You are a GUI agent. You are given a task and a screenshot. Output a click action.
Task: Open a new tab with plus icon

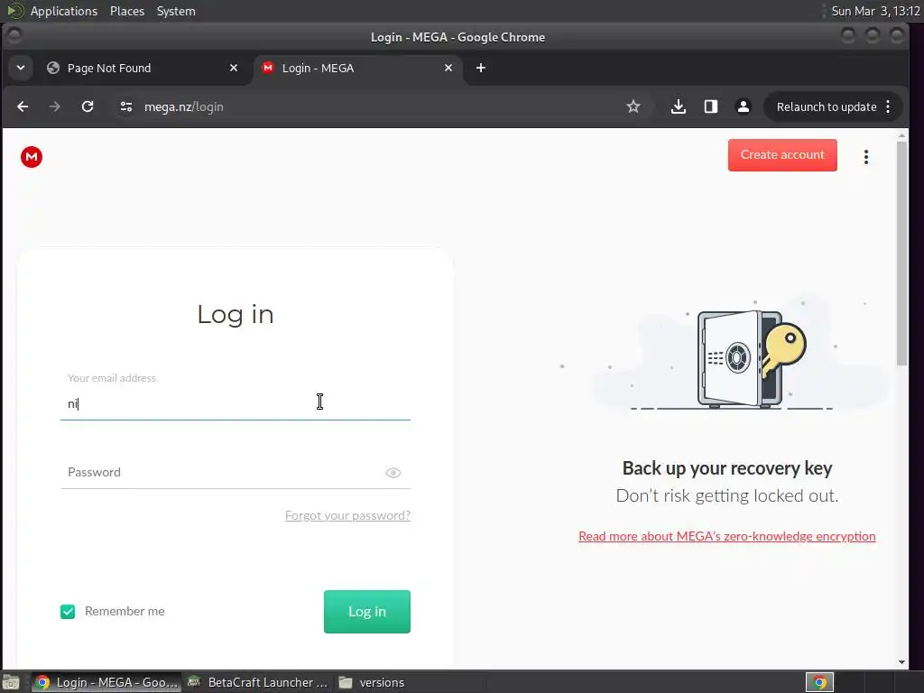coord(481,68)
